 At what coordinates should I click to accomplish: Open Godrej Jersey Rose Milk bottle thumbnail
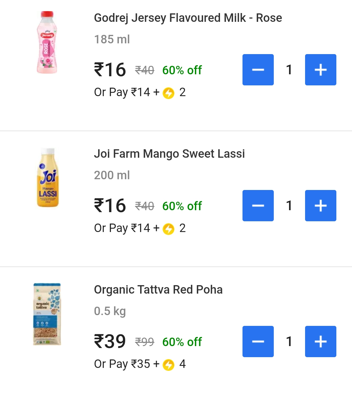click(x=47, y=42)
